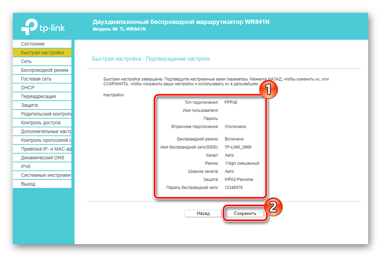
Task: Open the Родительский контроль menu item
Action: point(46,114)
